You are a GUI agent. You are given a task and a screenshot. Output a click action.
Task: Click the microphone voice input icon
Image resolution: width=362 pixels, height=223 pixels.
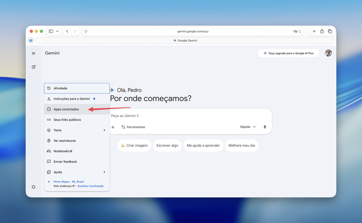pos(265,127)
